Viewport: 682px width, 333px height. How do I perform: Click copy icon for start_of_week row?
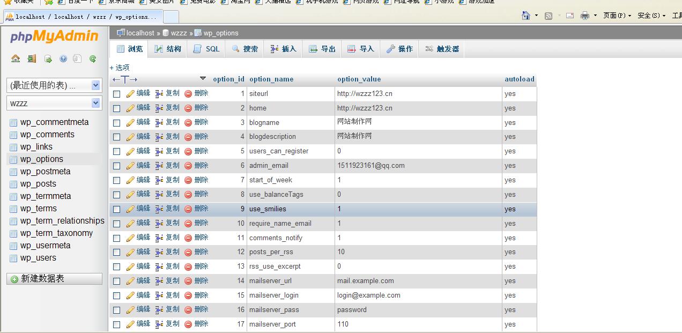159,180
